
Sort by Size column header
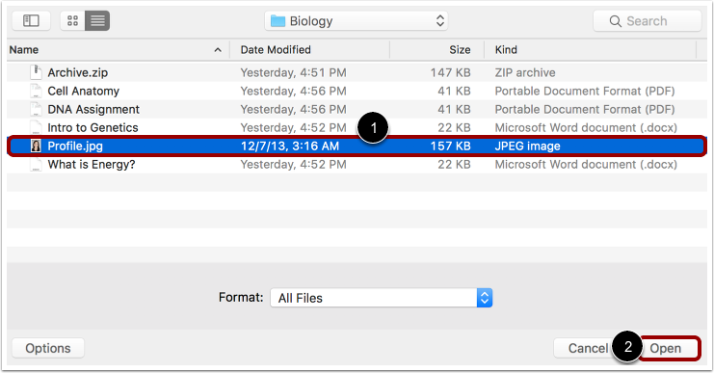pos(460,50)
